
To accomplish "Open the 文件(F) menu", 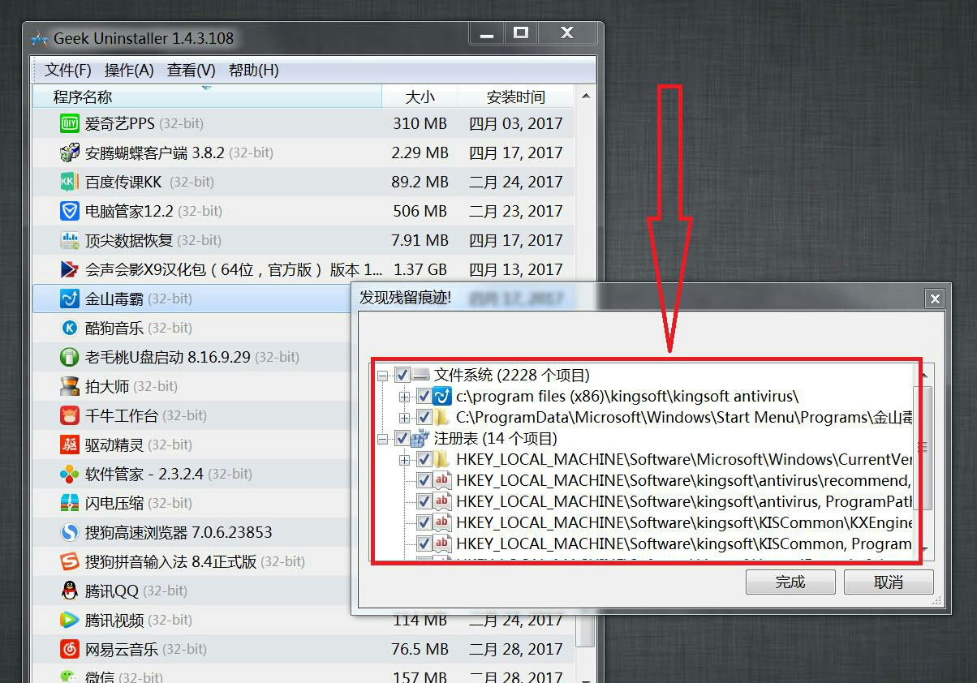I will click(68, 71).
